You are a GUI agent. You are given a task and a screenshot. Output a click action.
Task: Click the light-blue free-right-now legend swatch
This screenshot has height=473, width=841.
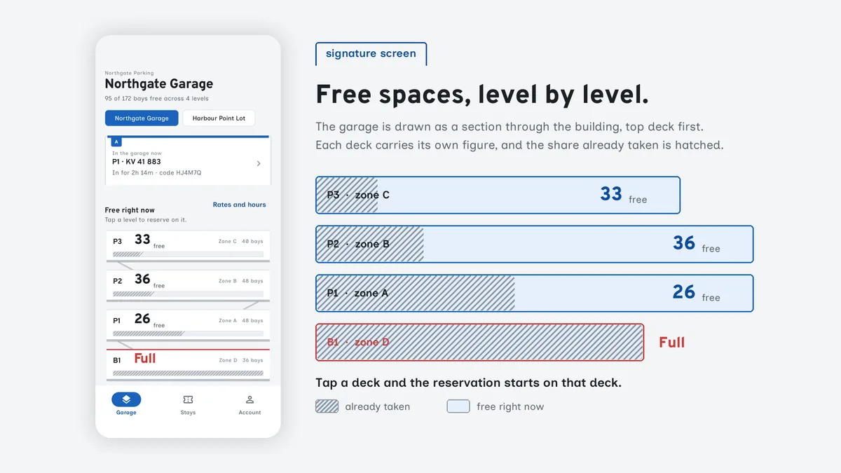coord(458,406)
